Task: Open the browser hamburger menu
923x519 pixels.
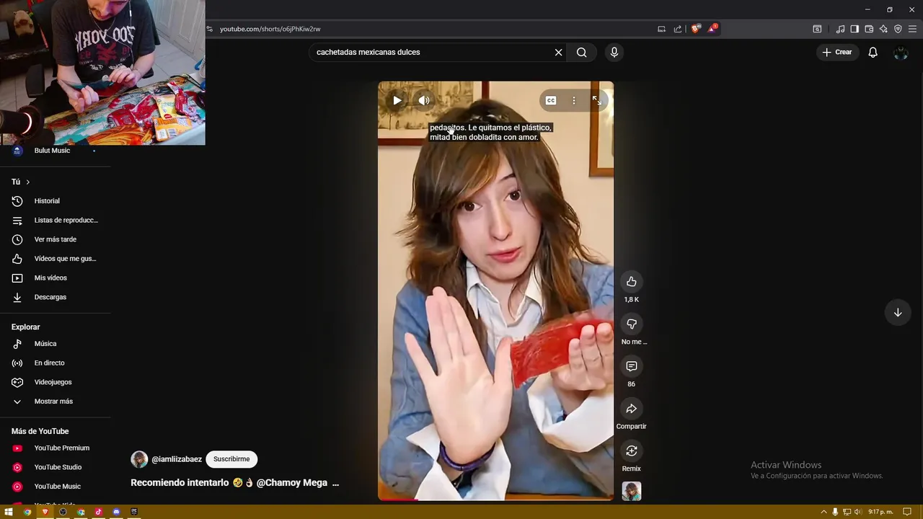Action: [912, 29]
